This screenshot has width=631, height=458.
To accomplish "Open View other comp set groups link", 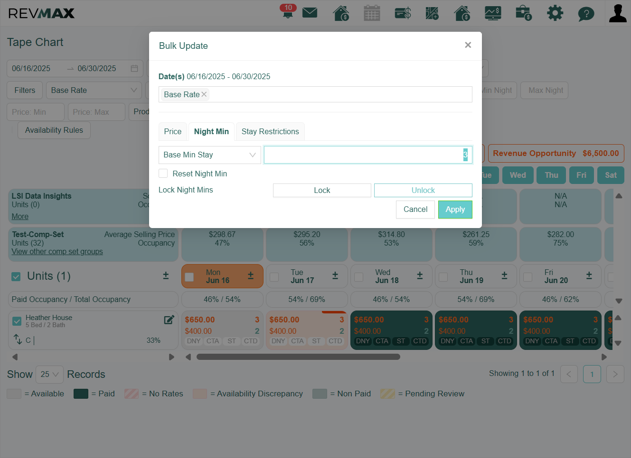I will 57,252.
